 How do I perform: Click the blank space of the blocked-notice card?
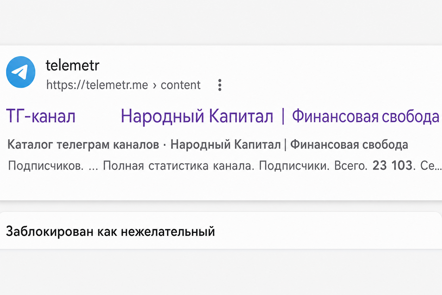click(x=328, y=231)
